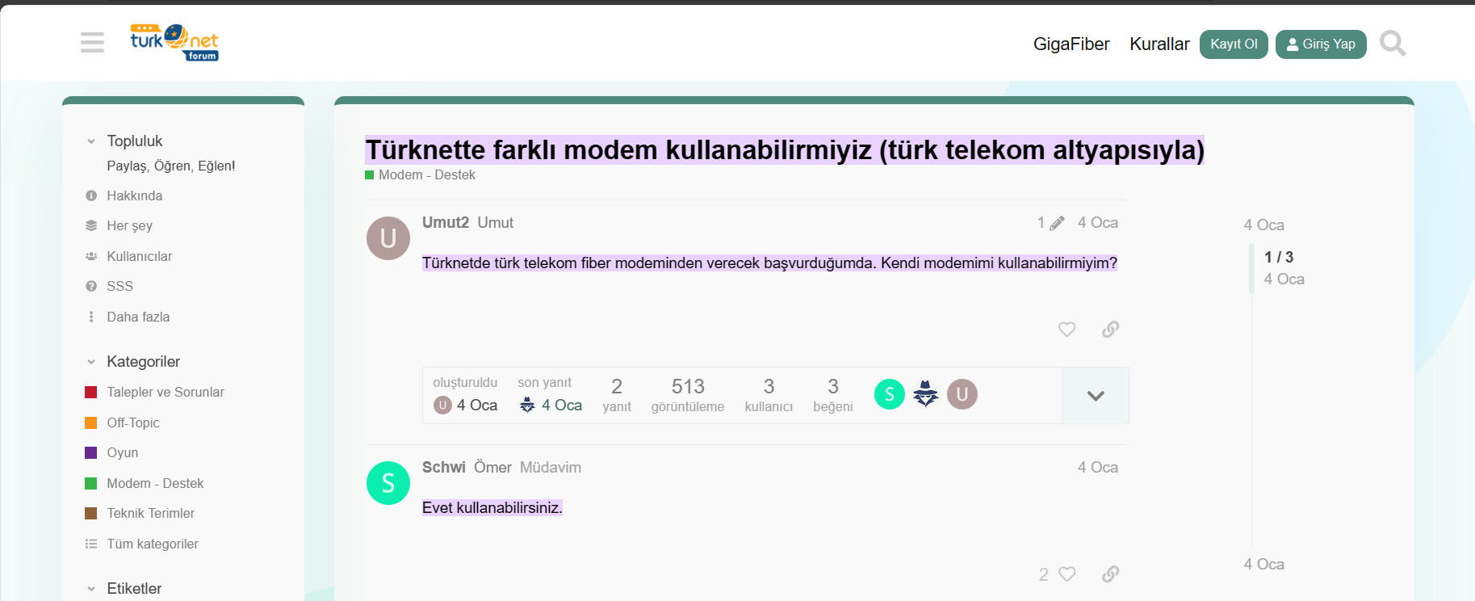Expand the topic map details chevron
Viewport: 1475px width, 601px height.
(x=1096, y=396)
